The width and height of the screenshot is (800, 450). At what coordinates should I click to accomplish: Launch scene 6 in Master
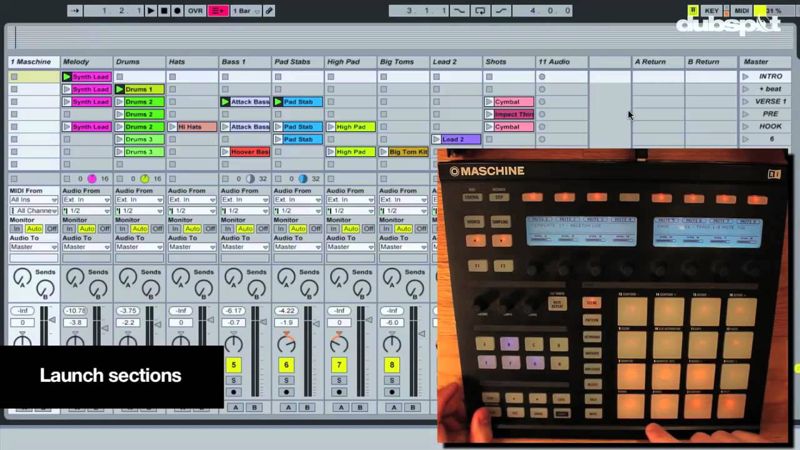coord(745,139)
